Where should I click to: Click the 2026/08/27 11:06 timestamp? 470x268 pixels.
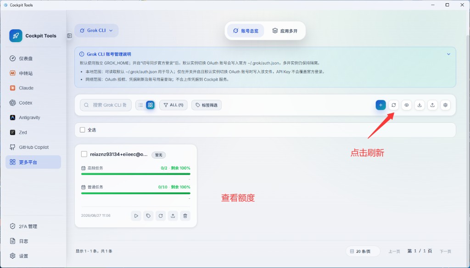pyautogui.click(x=95, y=215)
